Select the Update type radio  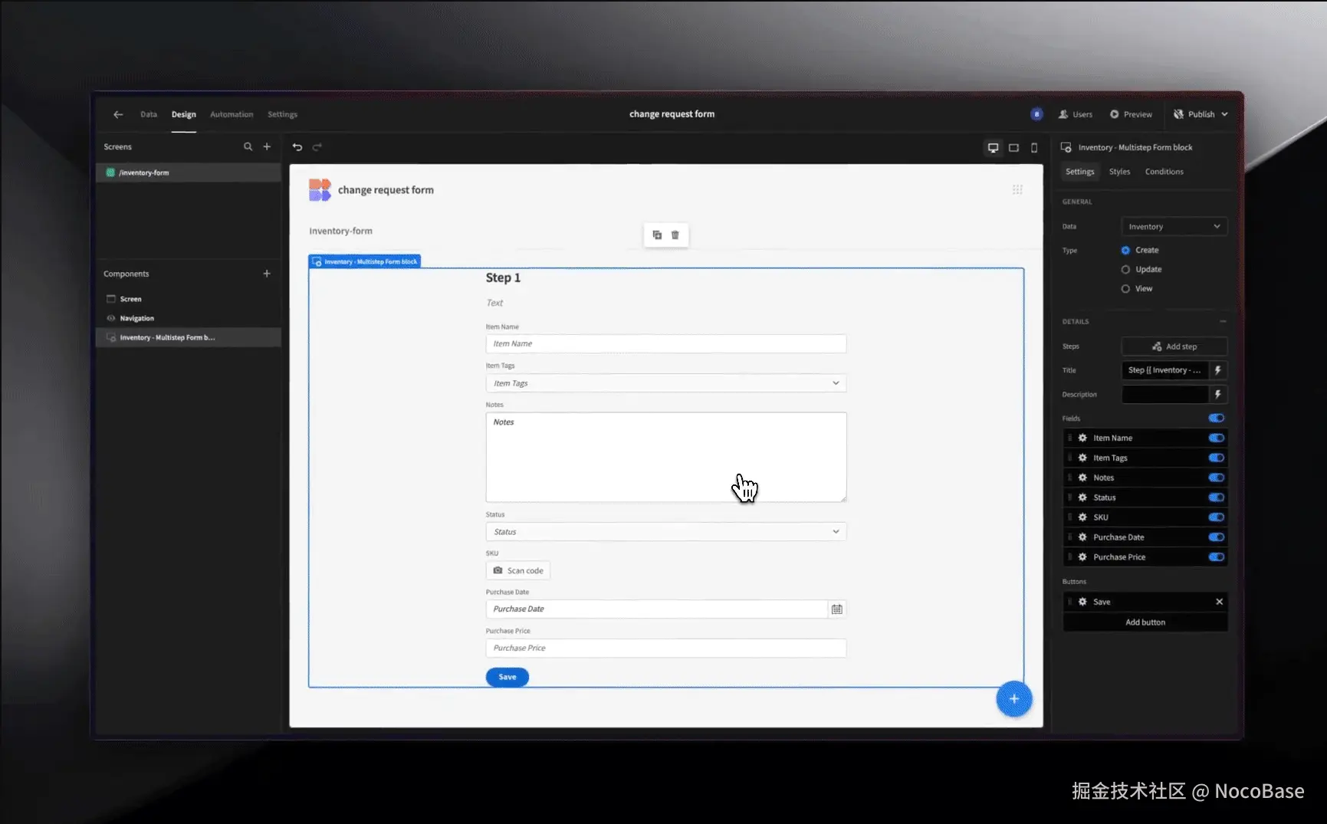coord(1125,270)
